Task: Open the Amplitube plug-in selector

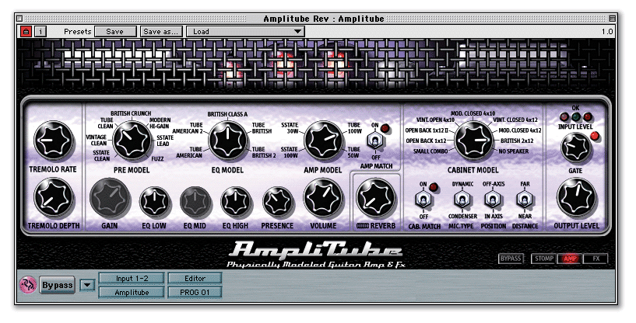Action: coord(132,292)
